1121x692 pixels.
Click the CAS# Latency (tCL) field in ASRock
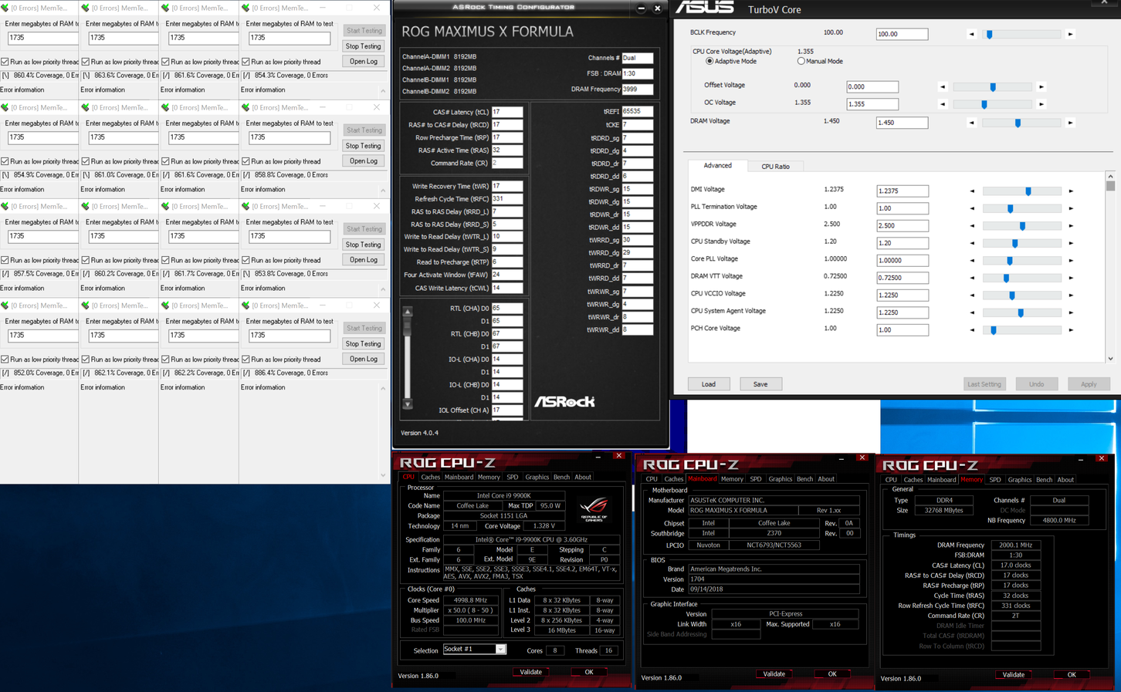click(x=506, y=112)
